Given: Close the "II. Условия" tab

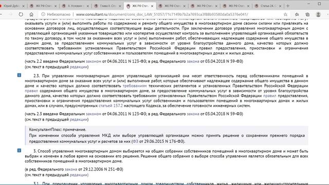Looking at the screenshot, I should tap(88, 6).
